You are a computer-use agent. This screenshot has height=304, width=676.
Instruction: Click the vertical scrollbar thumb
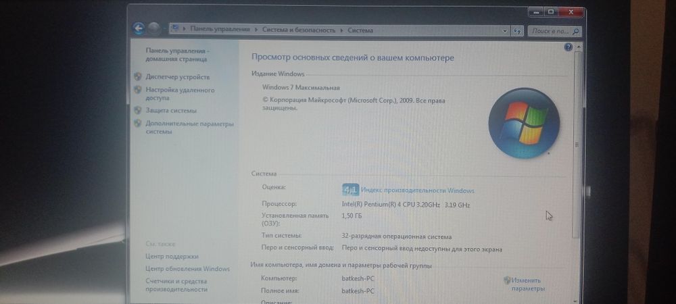coord(577,145)
